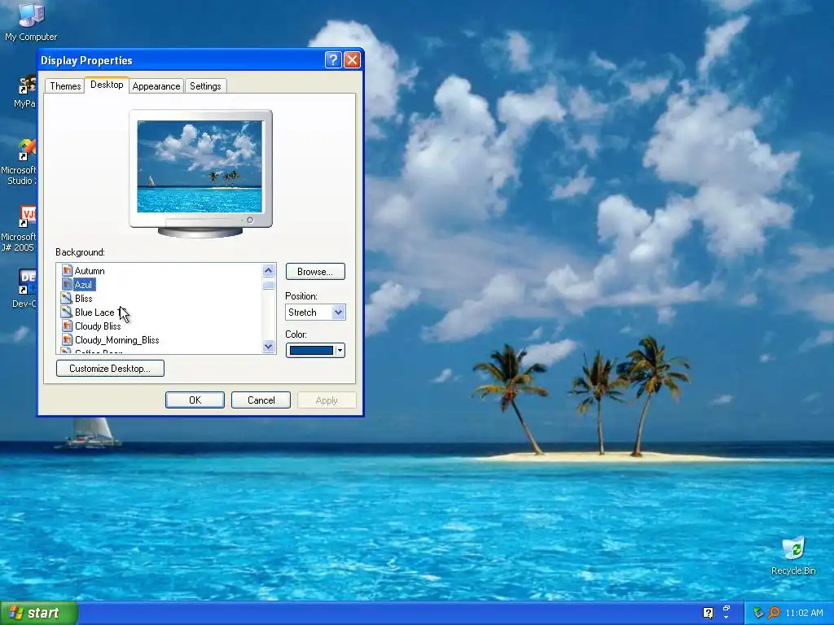Select Azul in the Background list
This screenshot has height=625, width=834.
[x=84, y=284]
